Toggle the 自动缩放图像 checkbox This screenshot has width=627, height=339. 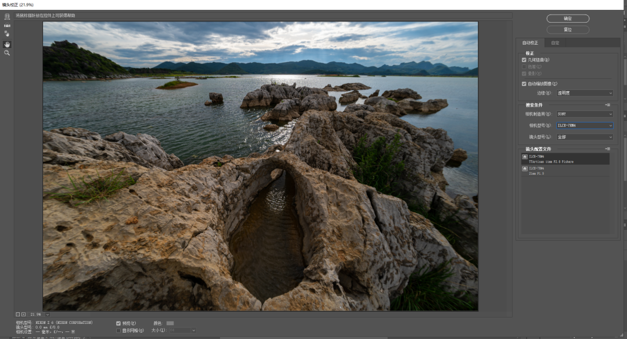(524, 84)
